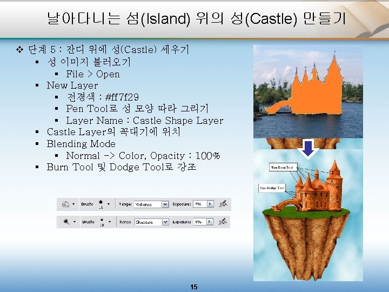
Task: Open the brush picker arrow in the Shadows bar
Action: 110,222
